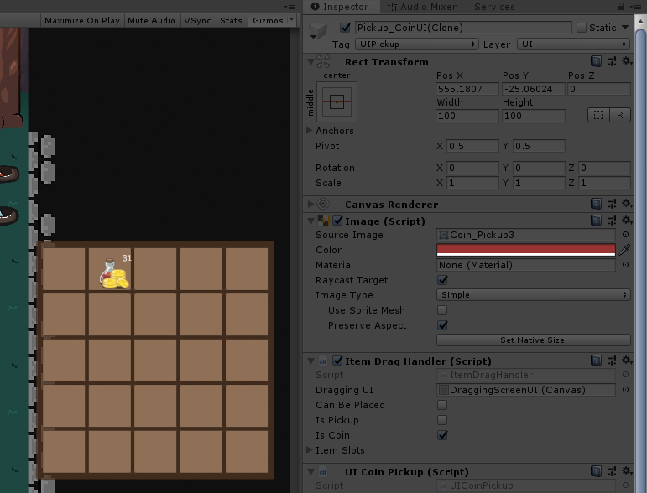The image size is (647, 493).
Task: Open the Layer dropdown UI
Action: (x=573, y=44)
